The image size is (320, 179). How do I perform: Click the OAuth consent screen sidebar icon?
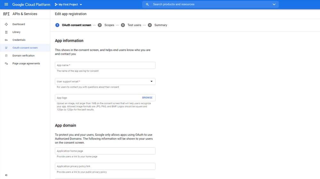pyautogui.click(x=6, y=48)
